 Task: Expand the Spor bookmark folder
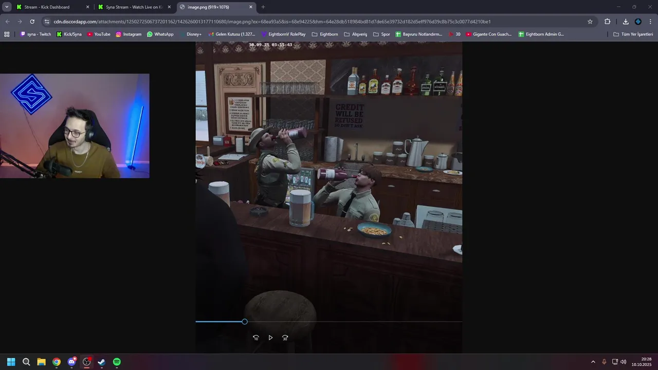pos(381,34)
